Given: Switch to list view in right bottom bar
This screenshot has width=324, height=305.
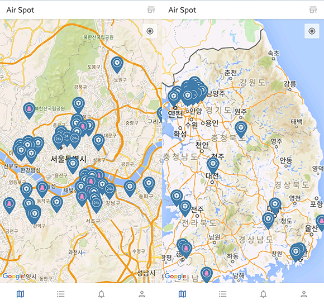Looking at the screenshot, I should pyautogui.click(x=223, y=294).
